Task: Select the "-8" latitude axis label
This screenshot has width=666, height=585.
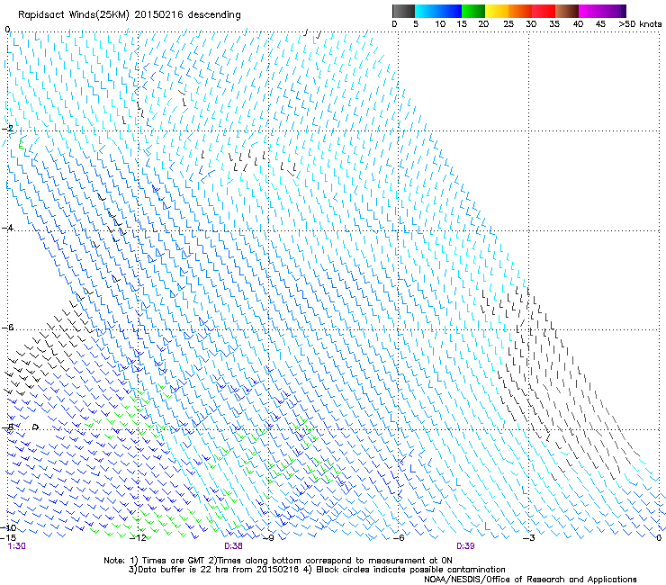Action: [x=7, y=427]
